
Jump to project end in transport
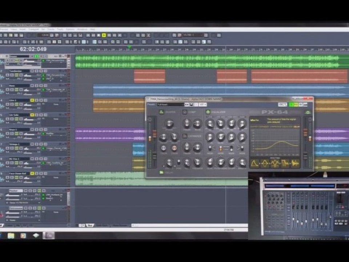120,35
